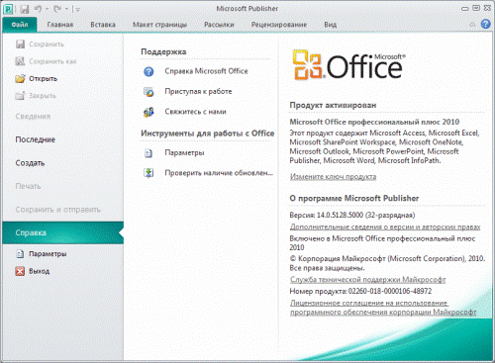Click Microsoft Office профессиональный плюс 2010 title
The image size is (495, 363).
pos(374,122)
